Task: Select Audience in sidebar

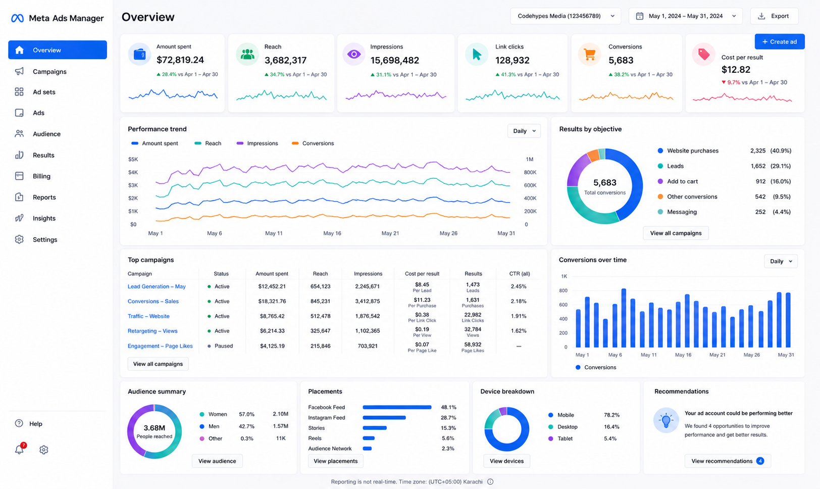Action: pyautogui.click(x=58, y=134)
